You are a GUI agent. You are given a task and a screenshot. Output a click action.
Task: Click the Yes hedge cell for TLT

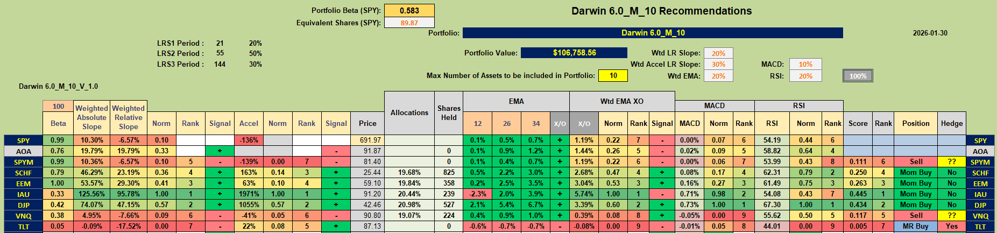click(x=952, y=226)
